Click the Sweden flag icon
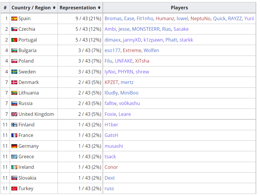 (x=14, y=72)
